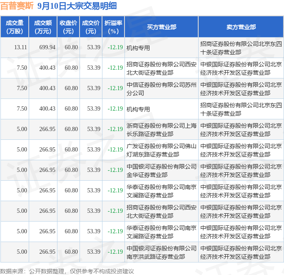Click seller 中银国际证券 in the 中信证券苏州 row
284x275 pixels.
tap(241, 89)
